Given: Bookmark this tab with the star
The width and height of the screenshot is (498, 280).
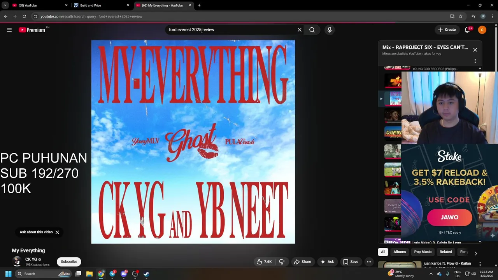Looking at the screenshot, I should click(461, 16).
